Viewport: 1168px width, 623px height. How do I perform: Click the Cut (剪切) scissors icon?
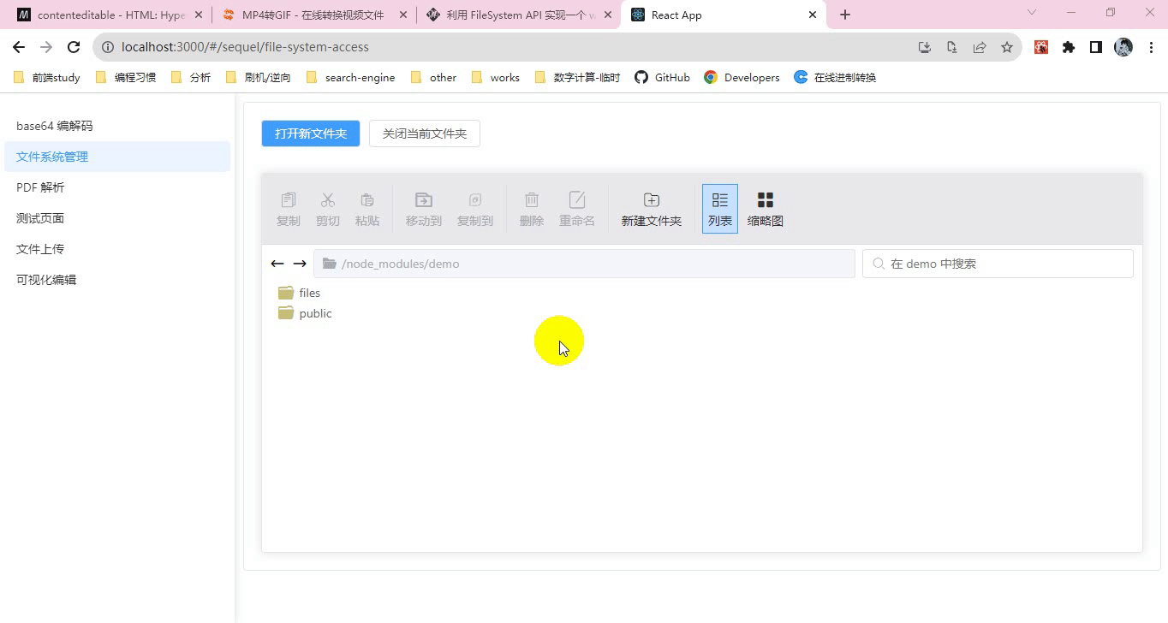pos(328,199)
